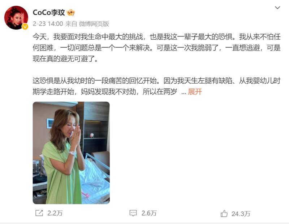Image resolution: width=289 pixels, height=224 pixels.
Task: Click the CoCo李玟 profile avatar
Action: pyautogui.click(x=16, y=18)
